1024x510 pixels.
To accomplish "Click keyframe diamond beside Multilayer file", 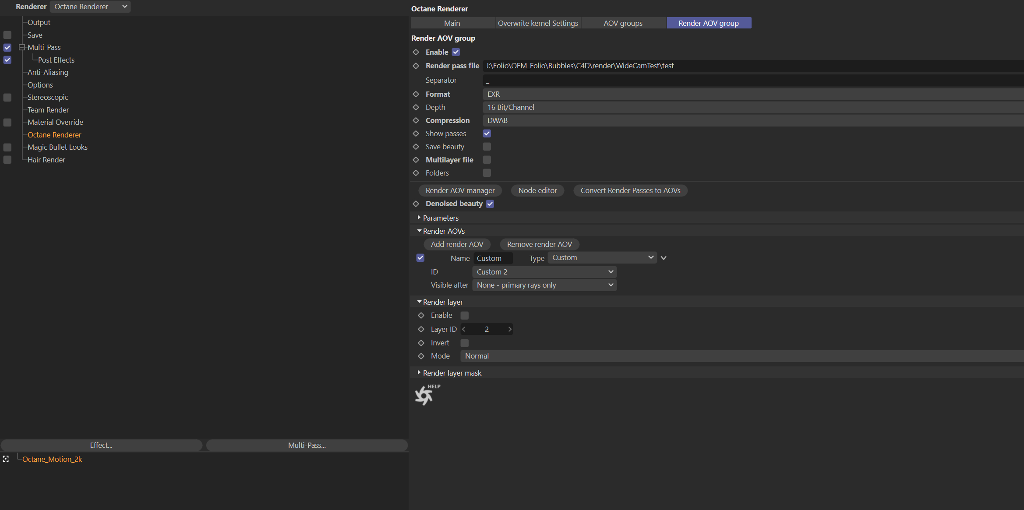I will pyautogui.click(x=416, y=160).
